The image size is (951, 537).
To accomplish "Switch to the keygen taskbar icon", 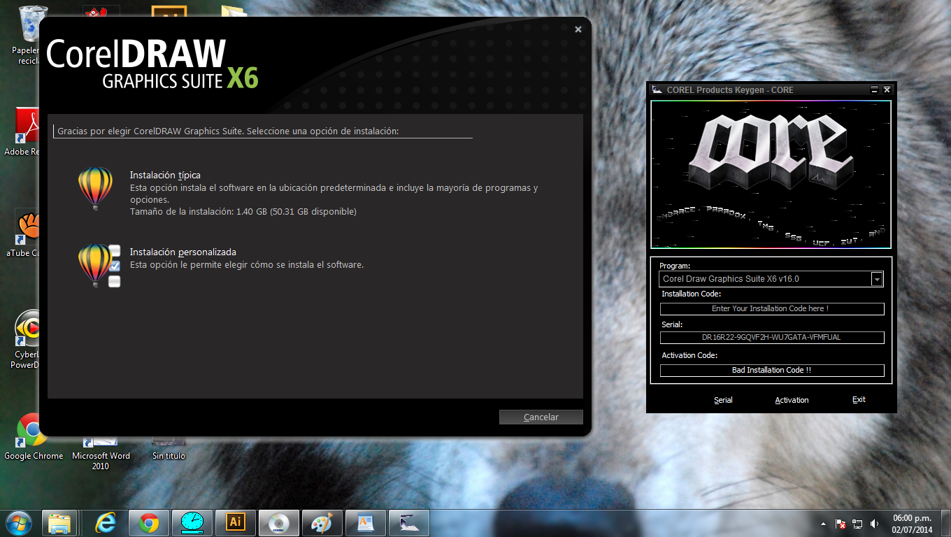I will pos(409,522).
